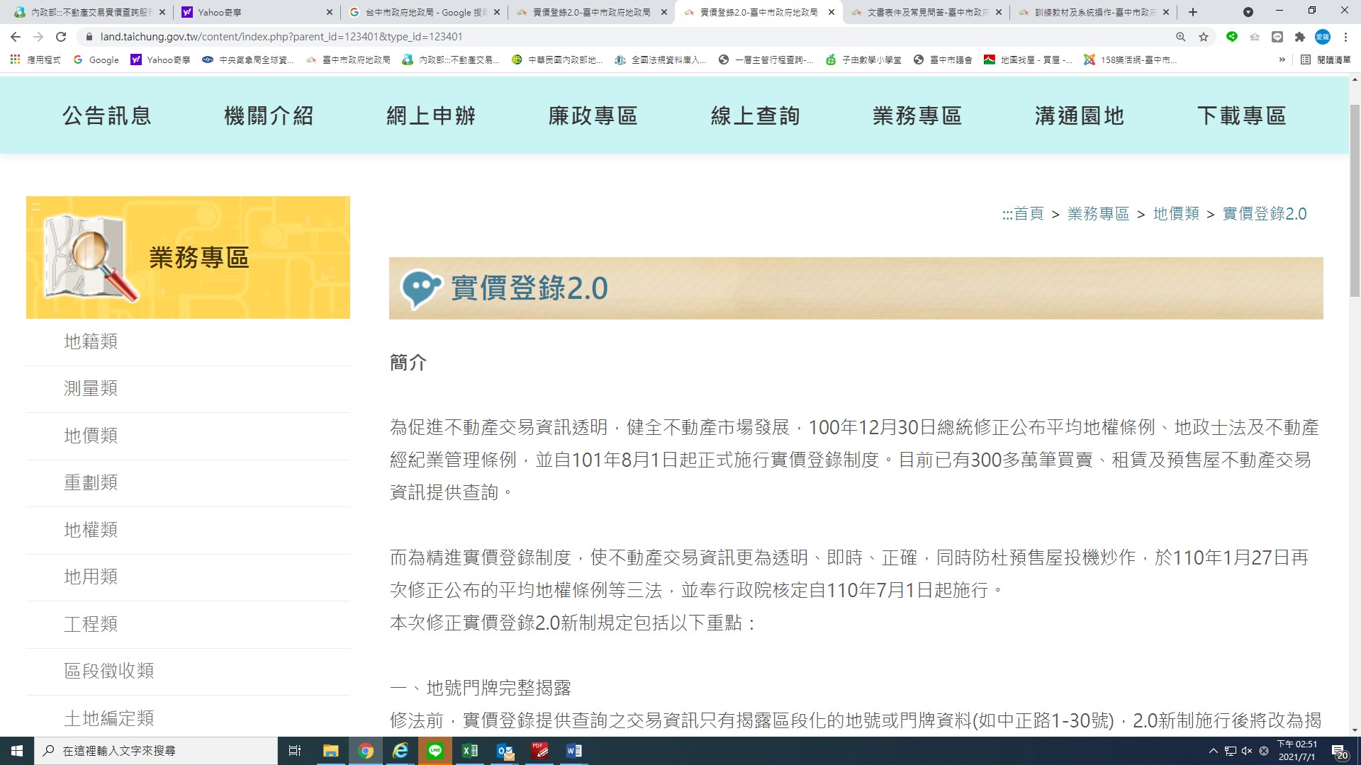Select 地籍類 in the sidebar
1361x765 pixels.
coord(188,341)
